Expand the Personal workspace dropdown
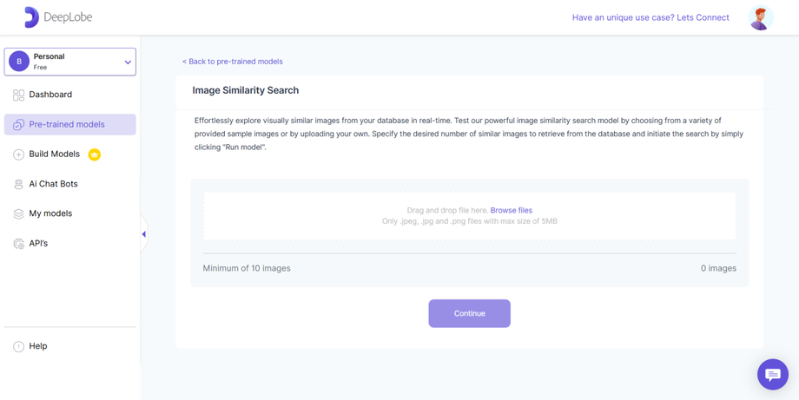This screenshot has width=799, height=400. click(x=127, y=62)
